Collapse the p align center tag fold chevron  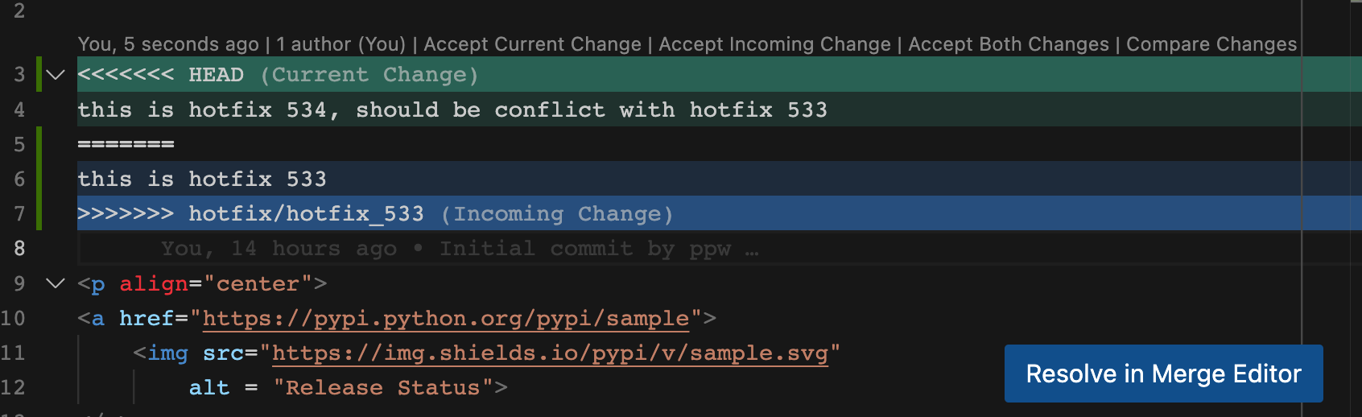pyautogui.click(x=56, y=283)
